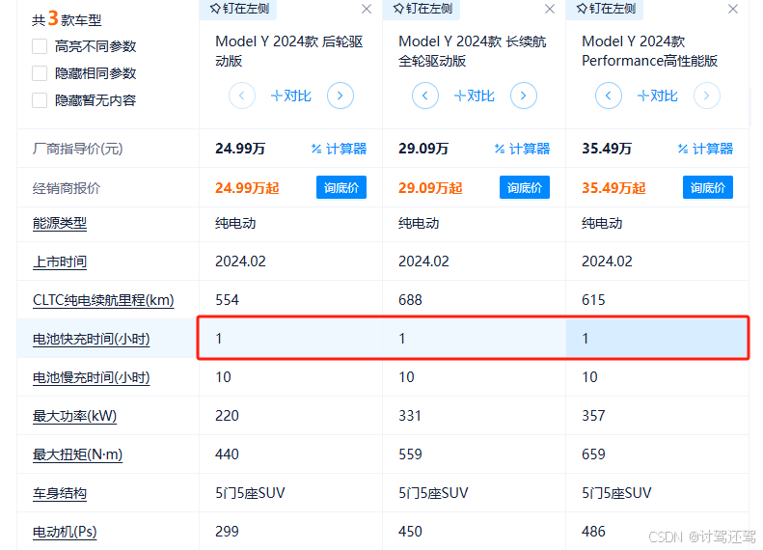The width and height of the screenshot is (763, 550).
Task: Pin the Performance column to the left
Action: [x=605, y=9]
